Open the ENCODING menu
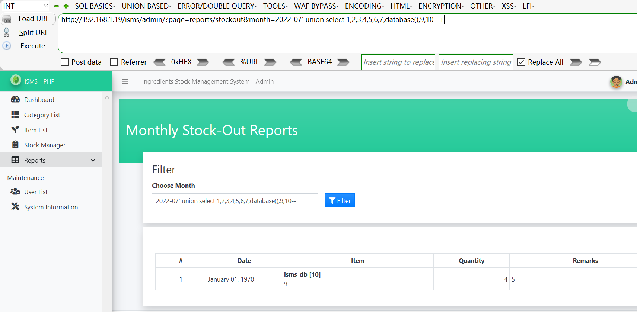 point(365,6)
